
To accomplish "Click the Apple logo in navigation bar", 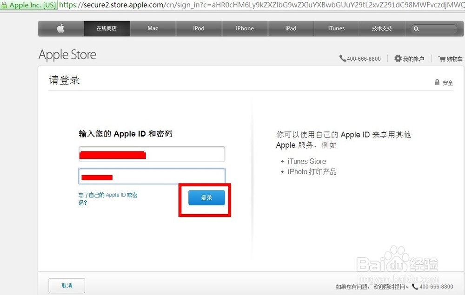I will [61, 28].
